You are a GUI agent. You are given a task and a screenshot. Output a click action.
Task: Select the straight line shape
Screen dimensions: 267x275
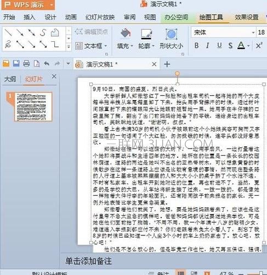point(8,32)
